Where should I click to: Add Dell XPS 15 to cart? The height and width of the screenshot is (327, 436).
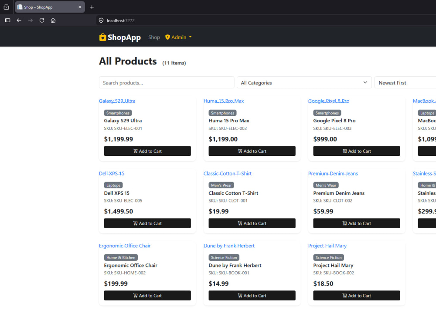click(147, 223)
